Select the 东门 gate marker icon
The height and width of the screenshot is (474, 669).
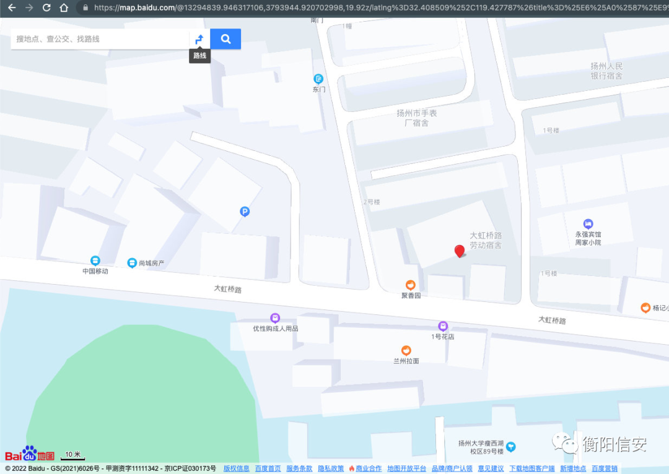coord(318,79)
